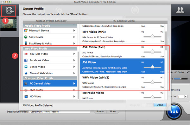Click the YouTube Video red icon
The width and height of the screenshot is (190, 125).
pos(26,54)
